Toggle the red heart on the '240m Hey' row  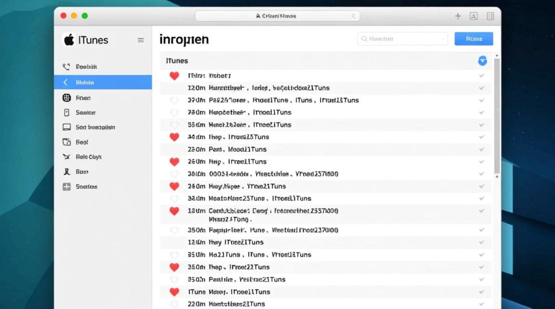tap(174, 186)
